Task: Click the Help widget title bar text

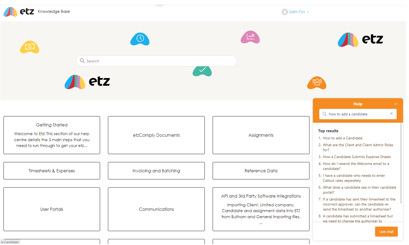Action: [358, 104]
